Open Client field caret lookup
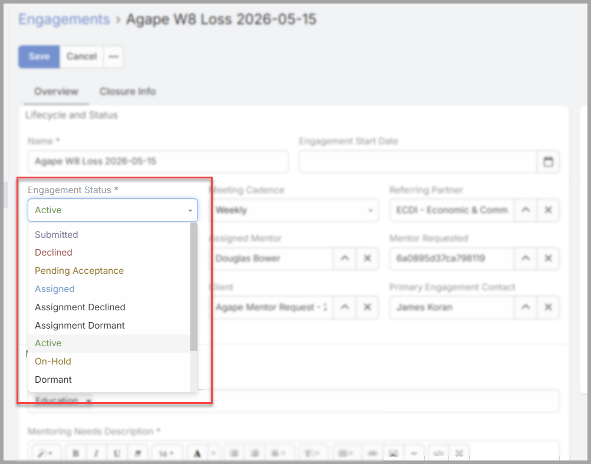The width and height of the screenshot is (591, 464). coord(345,307)
